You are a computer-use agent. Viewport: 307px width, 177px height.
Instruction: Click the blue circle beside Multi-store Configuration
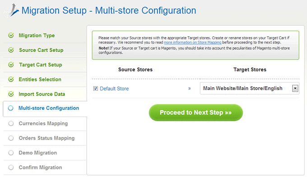(11, 108)
